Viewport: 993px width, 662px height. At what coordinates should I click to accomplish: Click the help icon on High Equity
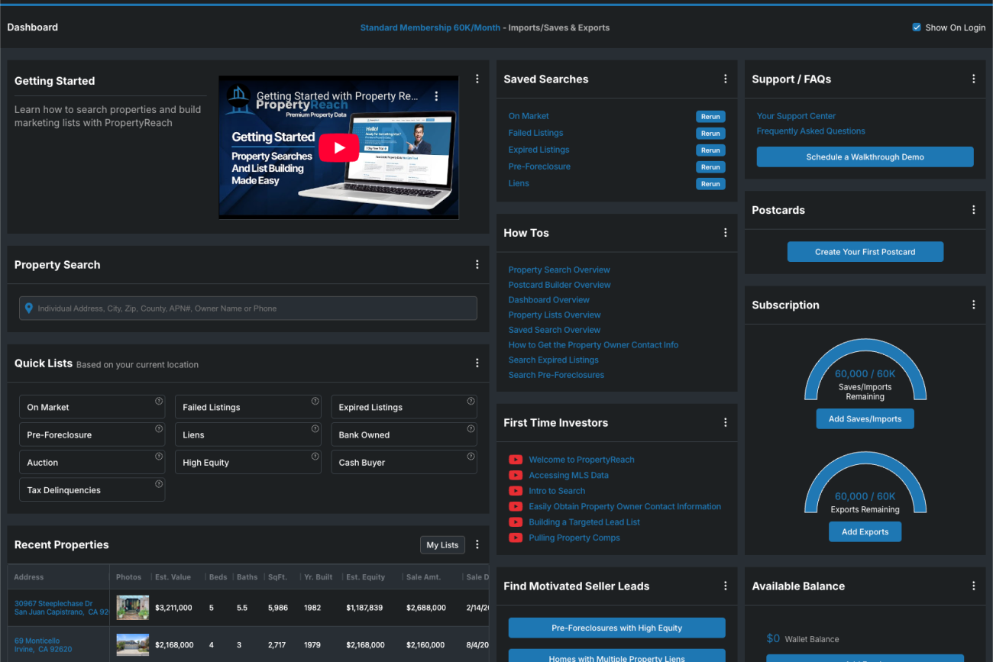pos(315,457)
